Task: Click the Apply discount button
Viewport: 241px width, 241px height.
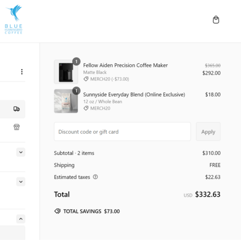Action: pyautogui.click(x=208, y=132)
